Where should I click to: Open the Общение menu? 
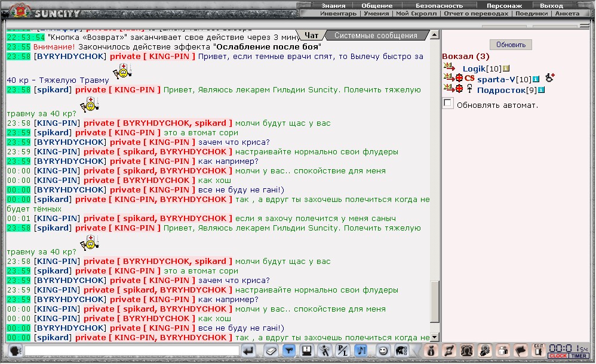pos(377,6)
